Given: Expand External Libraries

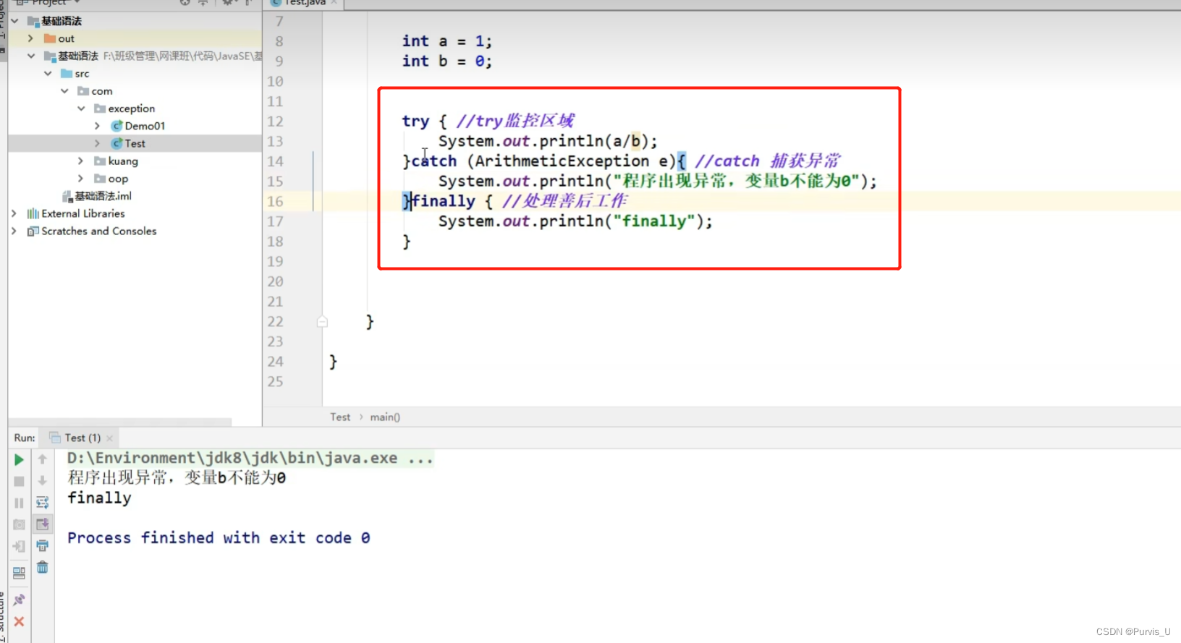Looking at the screenshot, I should coord(14,213).
